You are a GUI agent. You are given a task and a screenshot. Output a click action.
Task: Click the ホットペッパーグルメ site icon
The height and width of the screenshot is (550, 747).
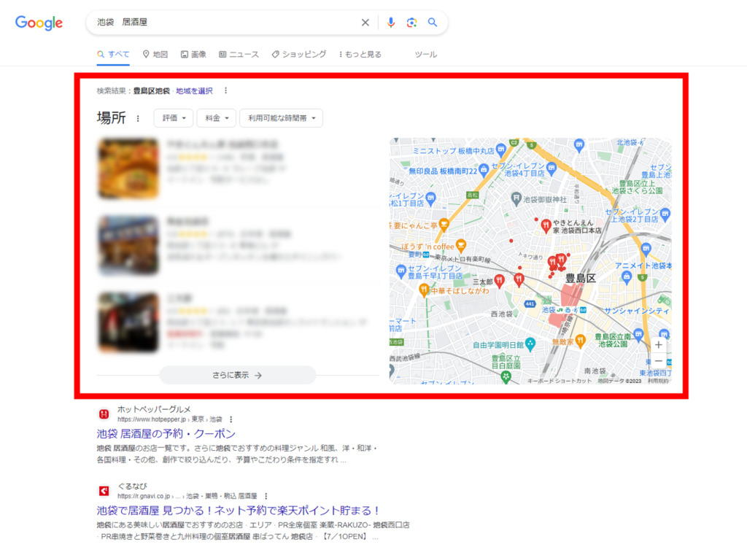(104, 414)
